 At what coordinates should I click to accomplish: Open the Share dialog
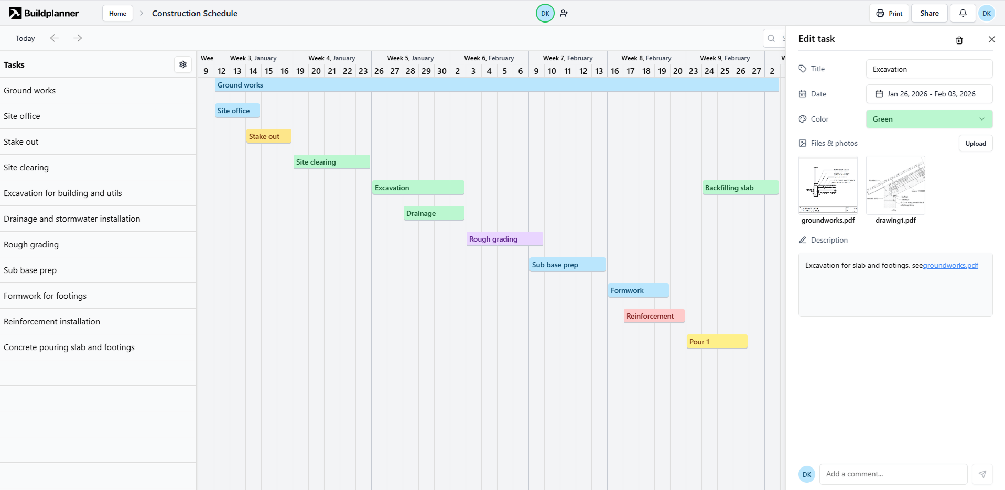tap(929, 13)
